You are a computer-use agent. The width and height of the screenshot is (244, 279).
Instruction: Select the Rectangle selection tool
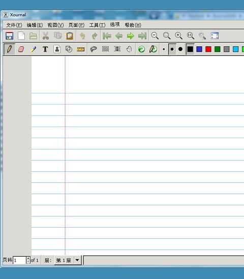click(105, 49)
